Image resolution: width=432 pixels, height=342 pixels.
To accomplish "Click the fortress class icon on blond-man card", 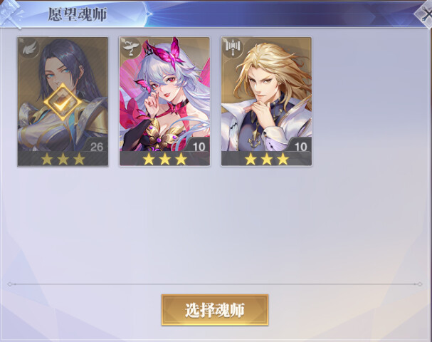I will point(233,48).
